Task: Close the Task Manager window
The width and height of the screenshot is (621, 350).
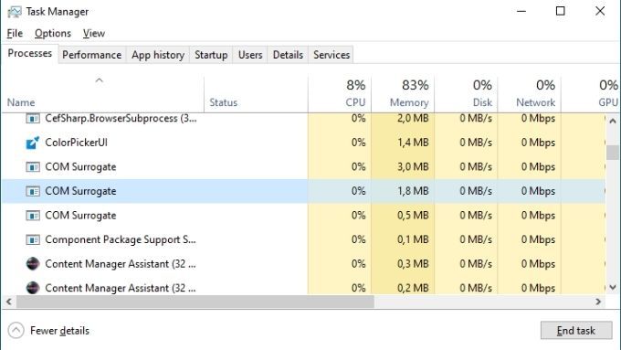Action: pos(600,11)
